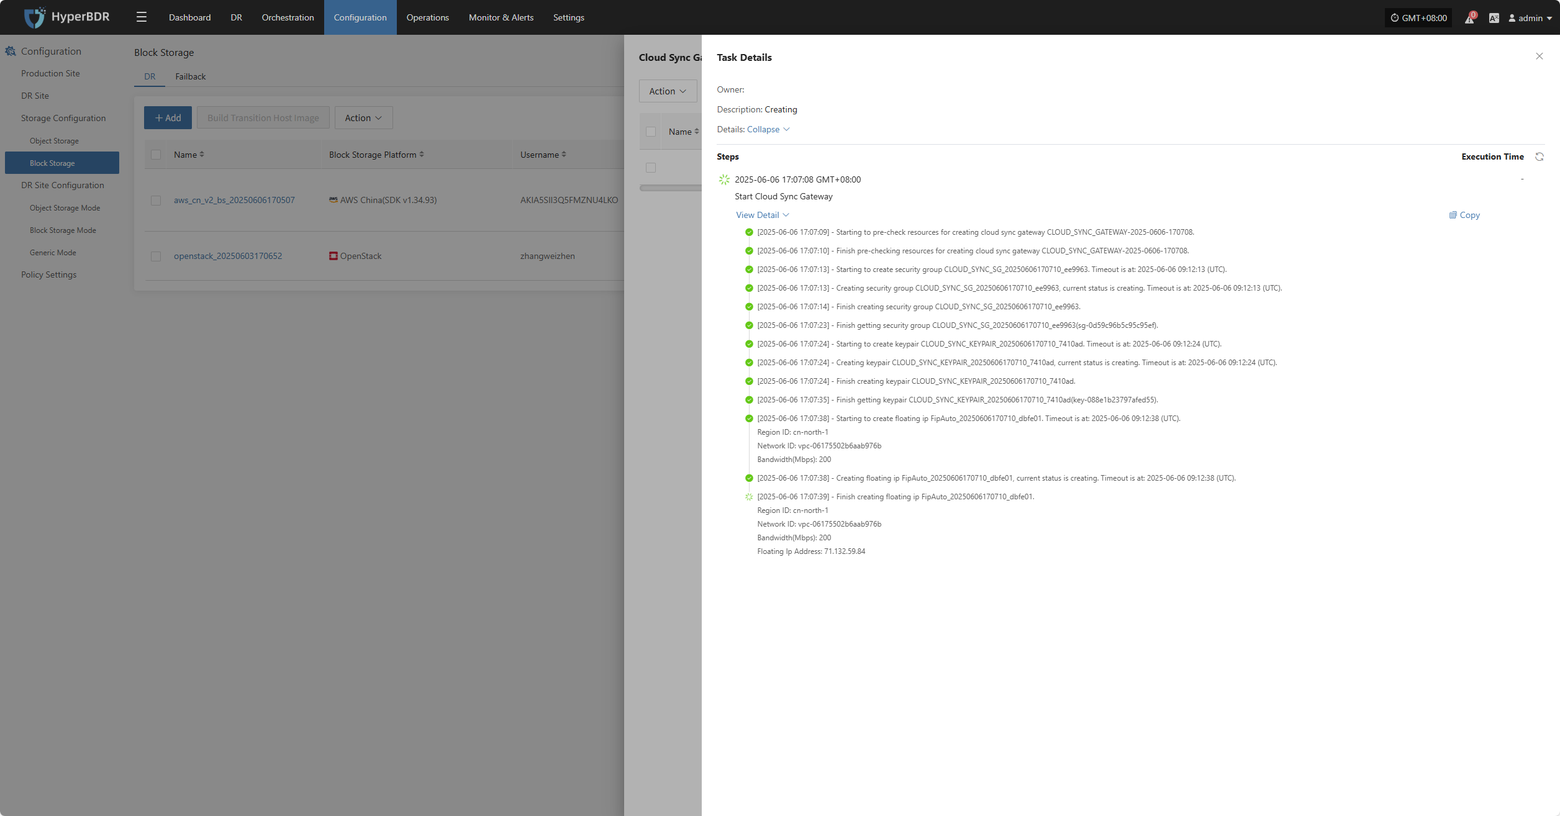Click the zhangweizhen username cell
This screenshot has height=816, width=1560.
(x=548, y=256)
